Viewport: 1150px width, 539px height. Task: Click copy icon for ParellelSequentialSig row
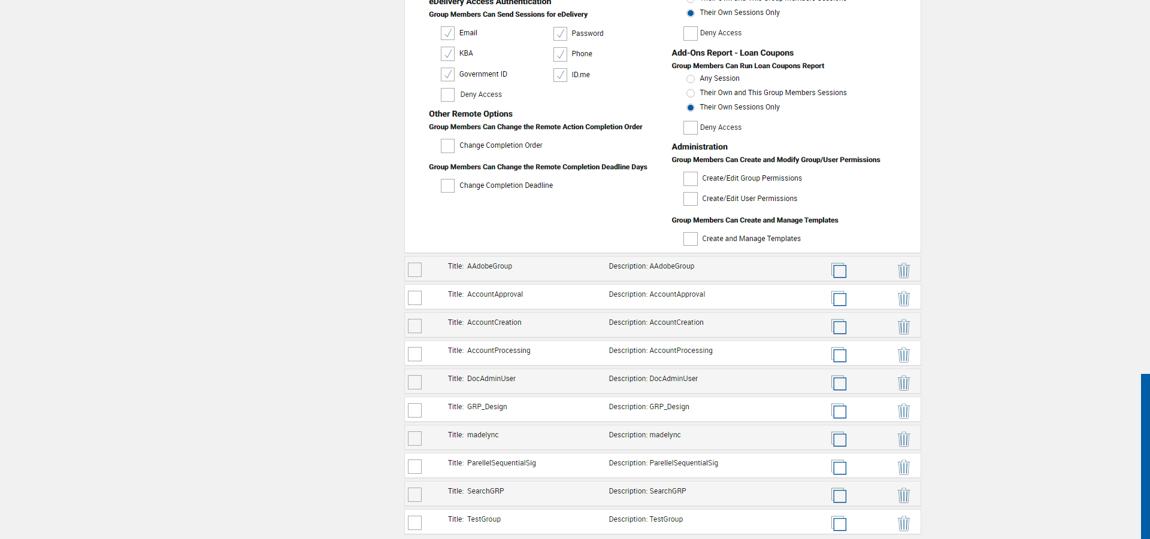point(839,467)
